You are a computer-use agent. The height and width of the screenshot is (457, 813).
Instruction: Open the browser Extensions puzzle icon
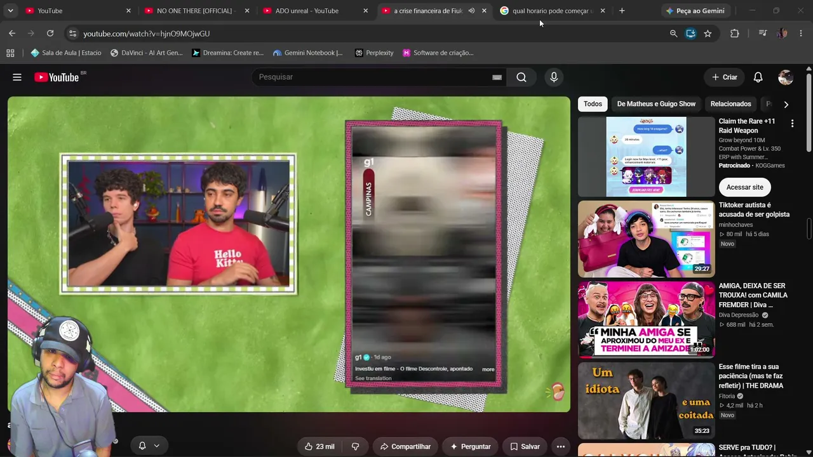734,34
